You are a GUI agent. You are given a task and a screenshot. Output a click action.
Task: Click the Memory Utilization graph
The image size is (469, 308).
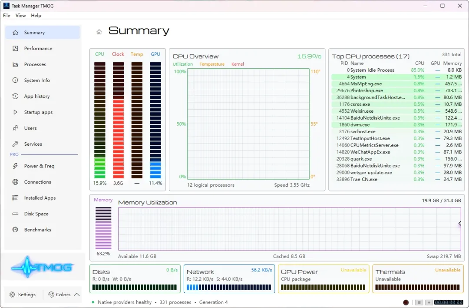(x=289, y=228)
